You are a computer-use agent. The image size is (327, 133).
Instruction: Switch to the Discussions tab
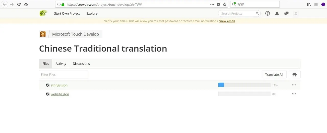pyautogui.click(x=81, y=64)
